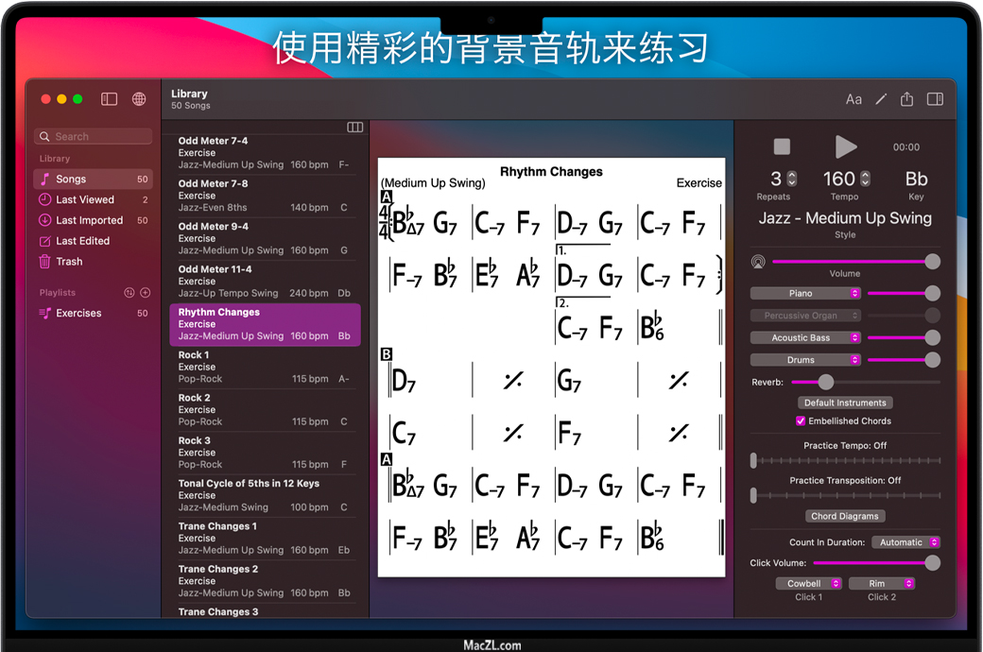983x652 pixels.
Task: Open the Exercises playlist
Action: point(93,313)
